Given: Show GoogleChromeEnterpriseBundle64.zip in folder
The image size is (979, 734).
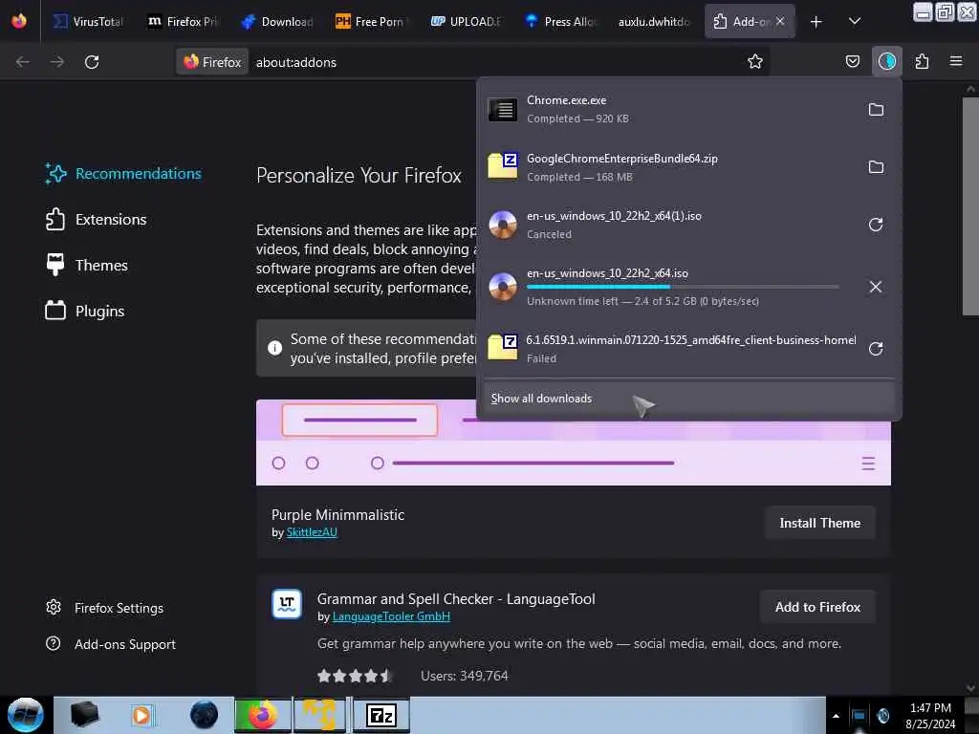Looking at the screenshot, I should [876, 167].
